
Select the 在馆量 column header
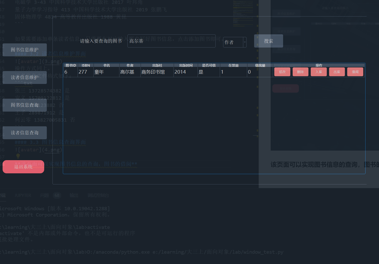point(234,65)
